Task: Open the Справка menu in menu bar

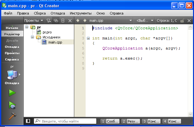Action: [x=116, y=13]
